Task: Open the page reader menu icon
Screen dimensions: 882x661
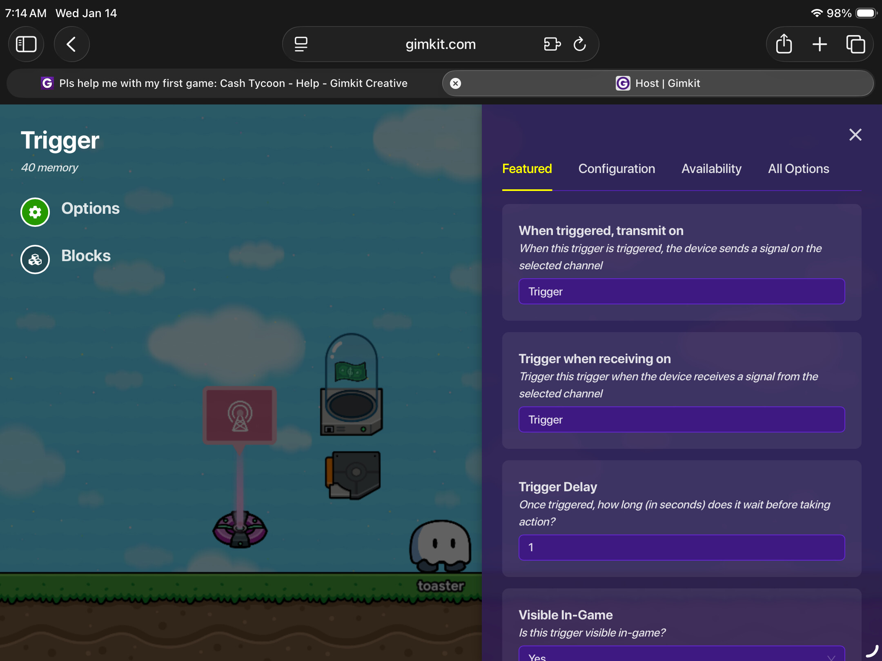Action: (301, 44)
